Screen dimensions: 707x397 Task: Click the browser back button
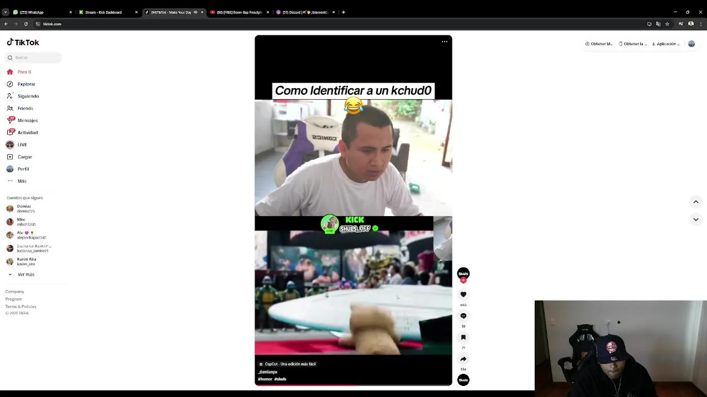click(6, 24)
